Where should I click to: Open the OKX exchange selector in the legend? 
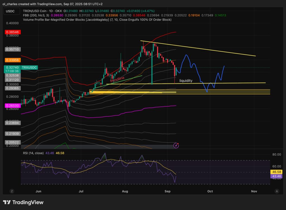(x=58, y=10)
